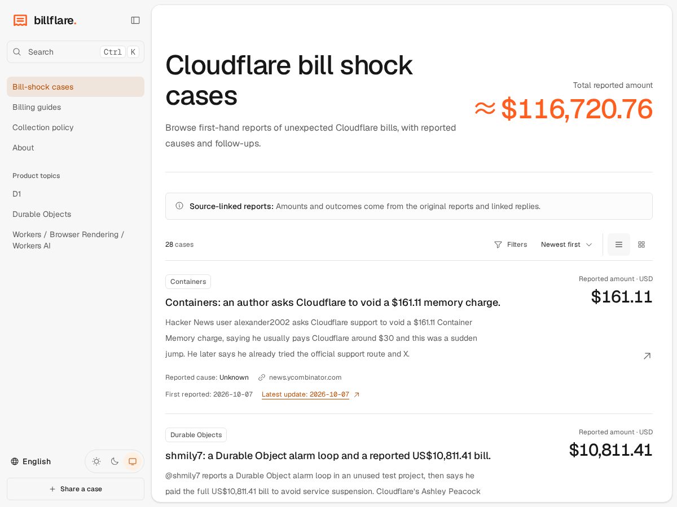This screenshot has height=507, width=677.
Task: Click the sort dropdown chevron
Action: [589, 244]
